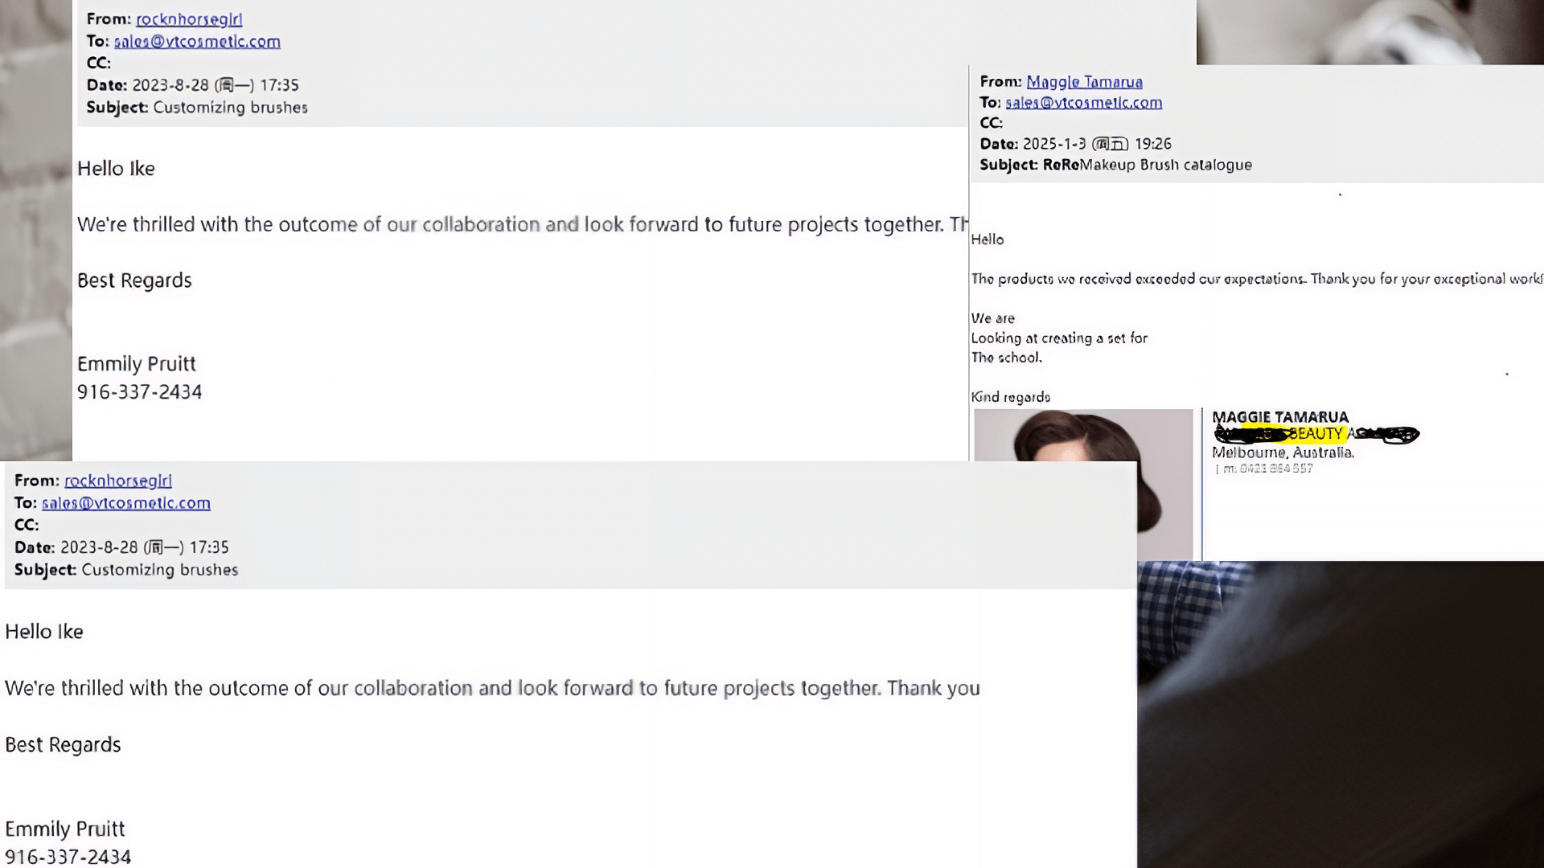Click the small mobile number in Maggie's signature
The image size is (1544, 868).
pos(1268,469)
